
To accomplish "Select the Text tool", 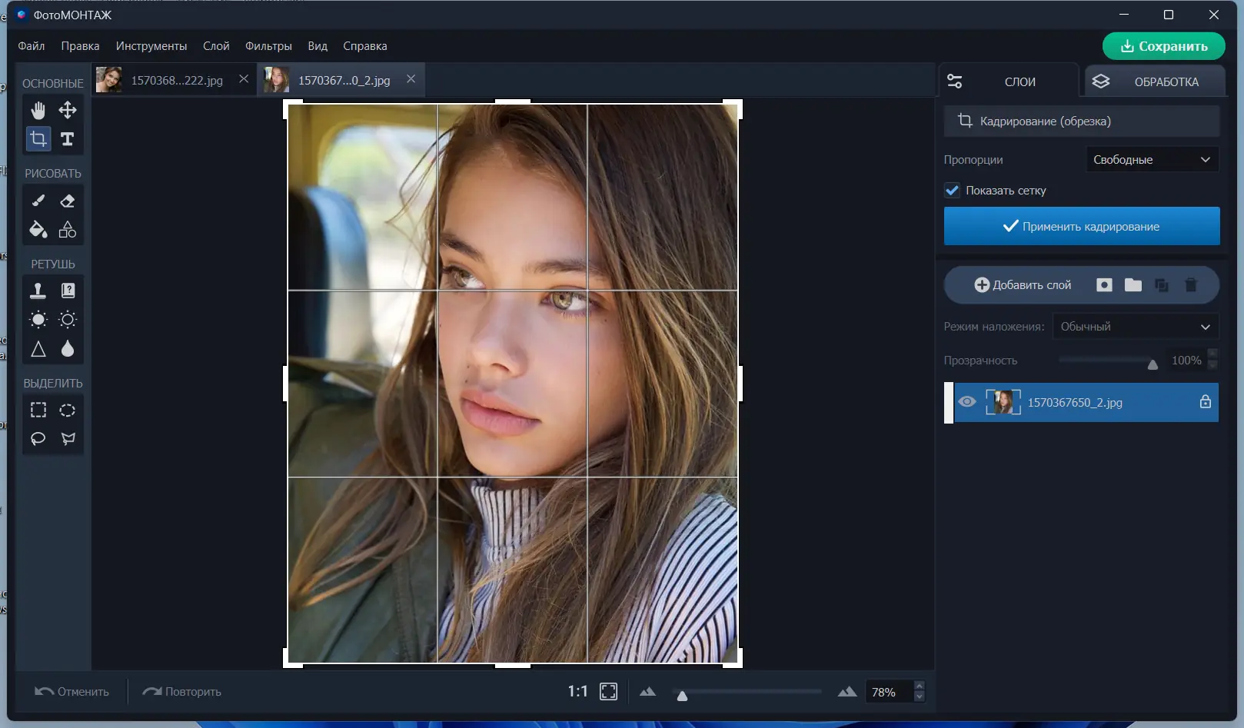I will 68,139.
